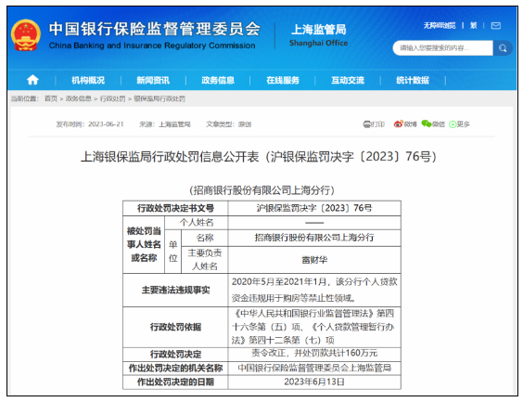
Task: Click the 作出处罚决定的机关名称 label cell
Action: pyautogui.click(x=175, y=369)
